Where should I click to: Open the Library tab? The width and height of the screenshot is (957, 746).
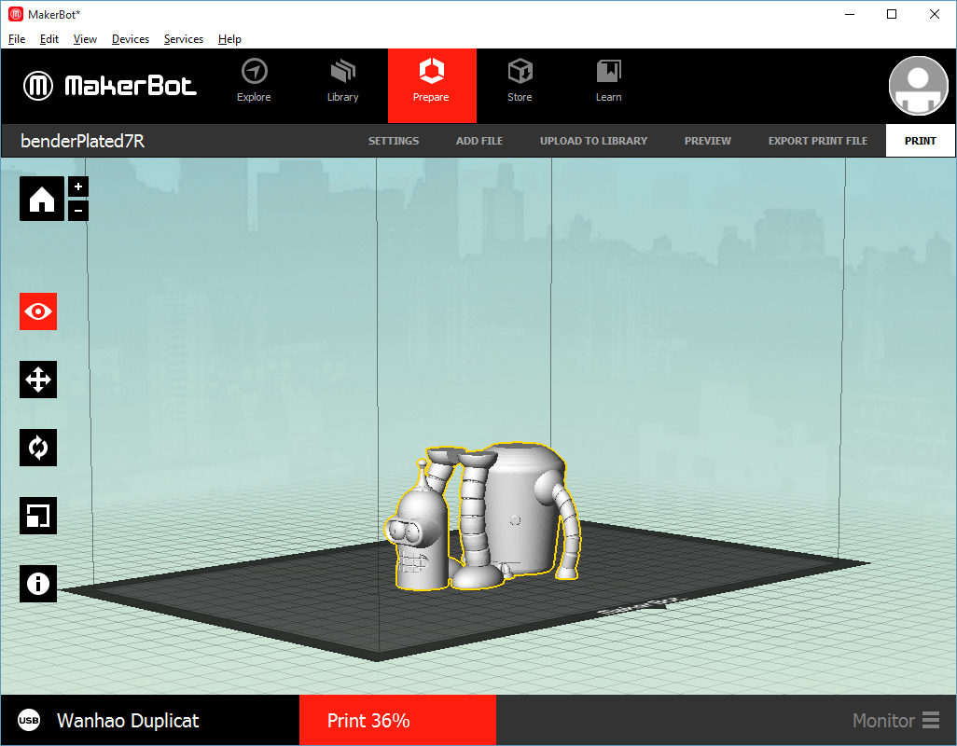tap(342, 80)
